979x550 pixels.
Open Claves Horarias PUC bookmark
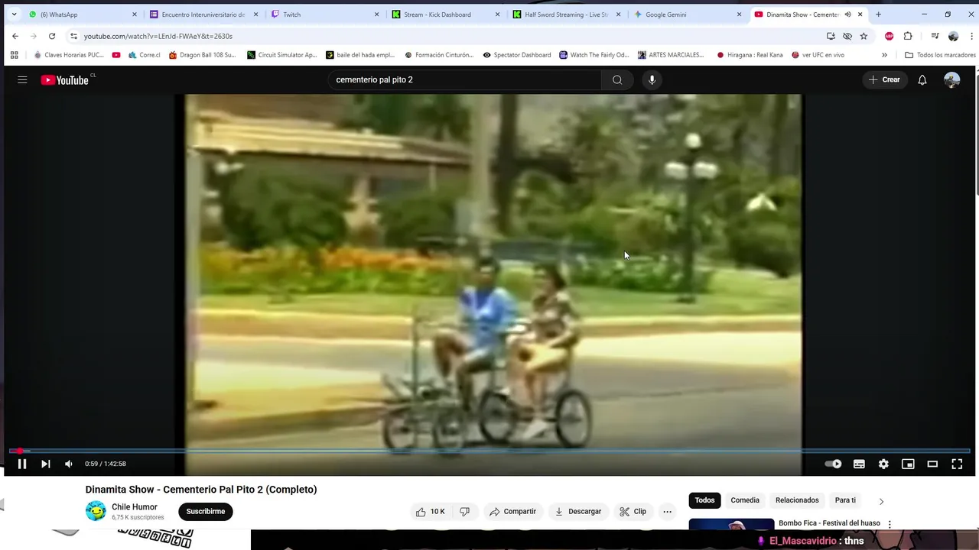pyautogui.click(x=69, y=55)
